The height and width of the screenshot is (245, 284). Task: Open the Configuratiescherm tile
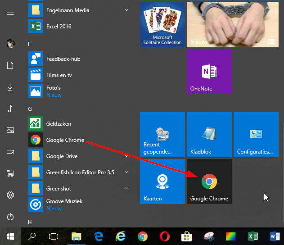(256, 135)
